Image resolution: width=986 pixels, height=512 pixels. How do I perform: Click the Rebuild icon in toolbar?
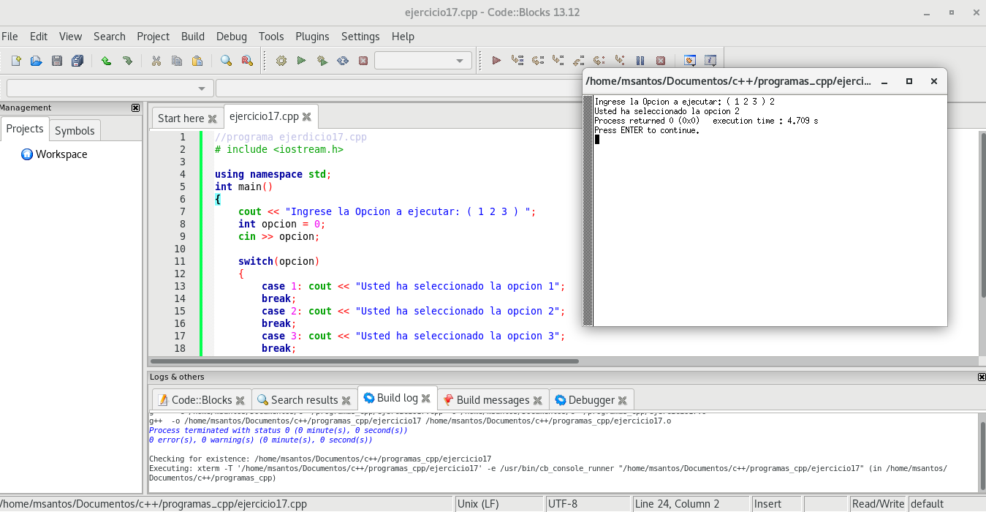pos(342,61)
